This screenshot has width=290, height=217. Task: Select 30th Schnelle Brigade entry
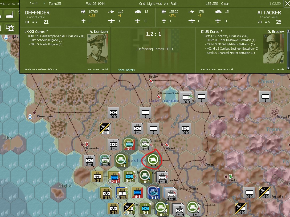pos(46,44)
